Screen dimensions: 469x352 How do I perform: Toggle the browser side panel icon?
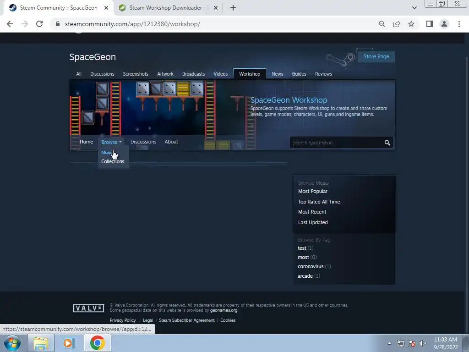430,24
